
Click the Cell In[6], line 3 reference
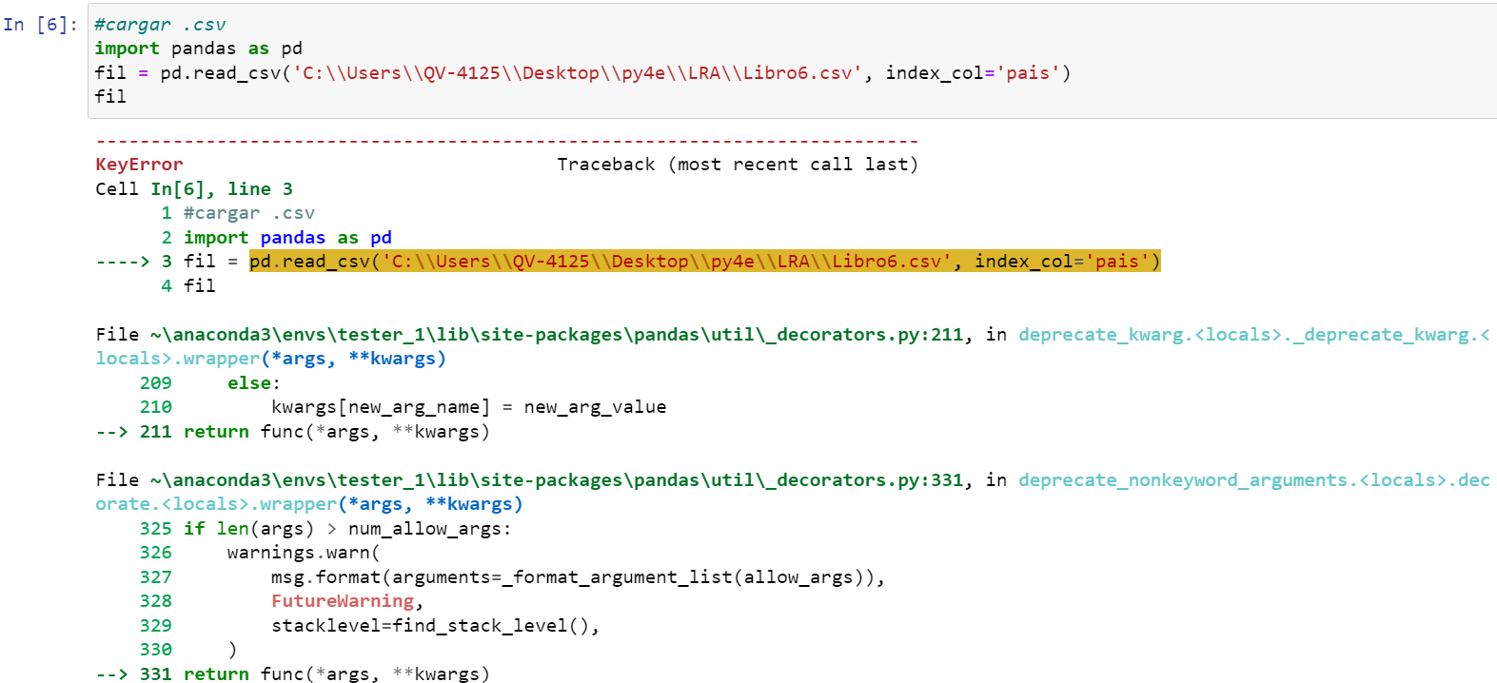tap(194, 189)
